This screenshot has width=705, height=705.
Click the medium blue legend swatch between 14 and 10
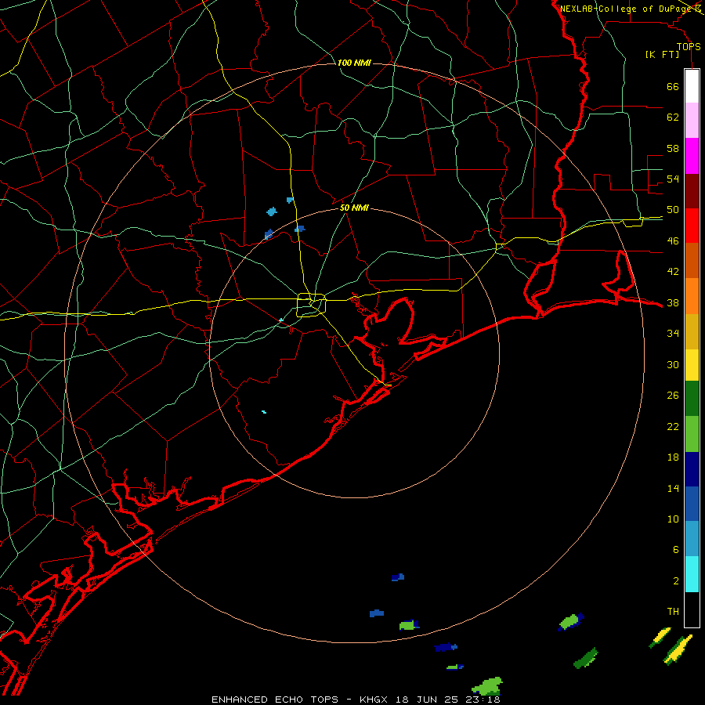[692, 504]
